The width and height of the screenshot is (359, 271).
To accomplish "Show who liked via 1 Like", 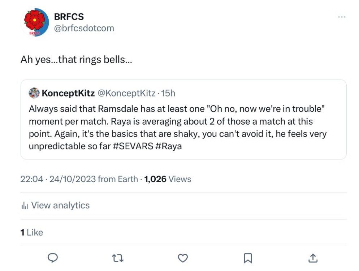I will pos(32,232).
